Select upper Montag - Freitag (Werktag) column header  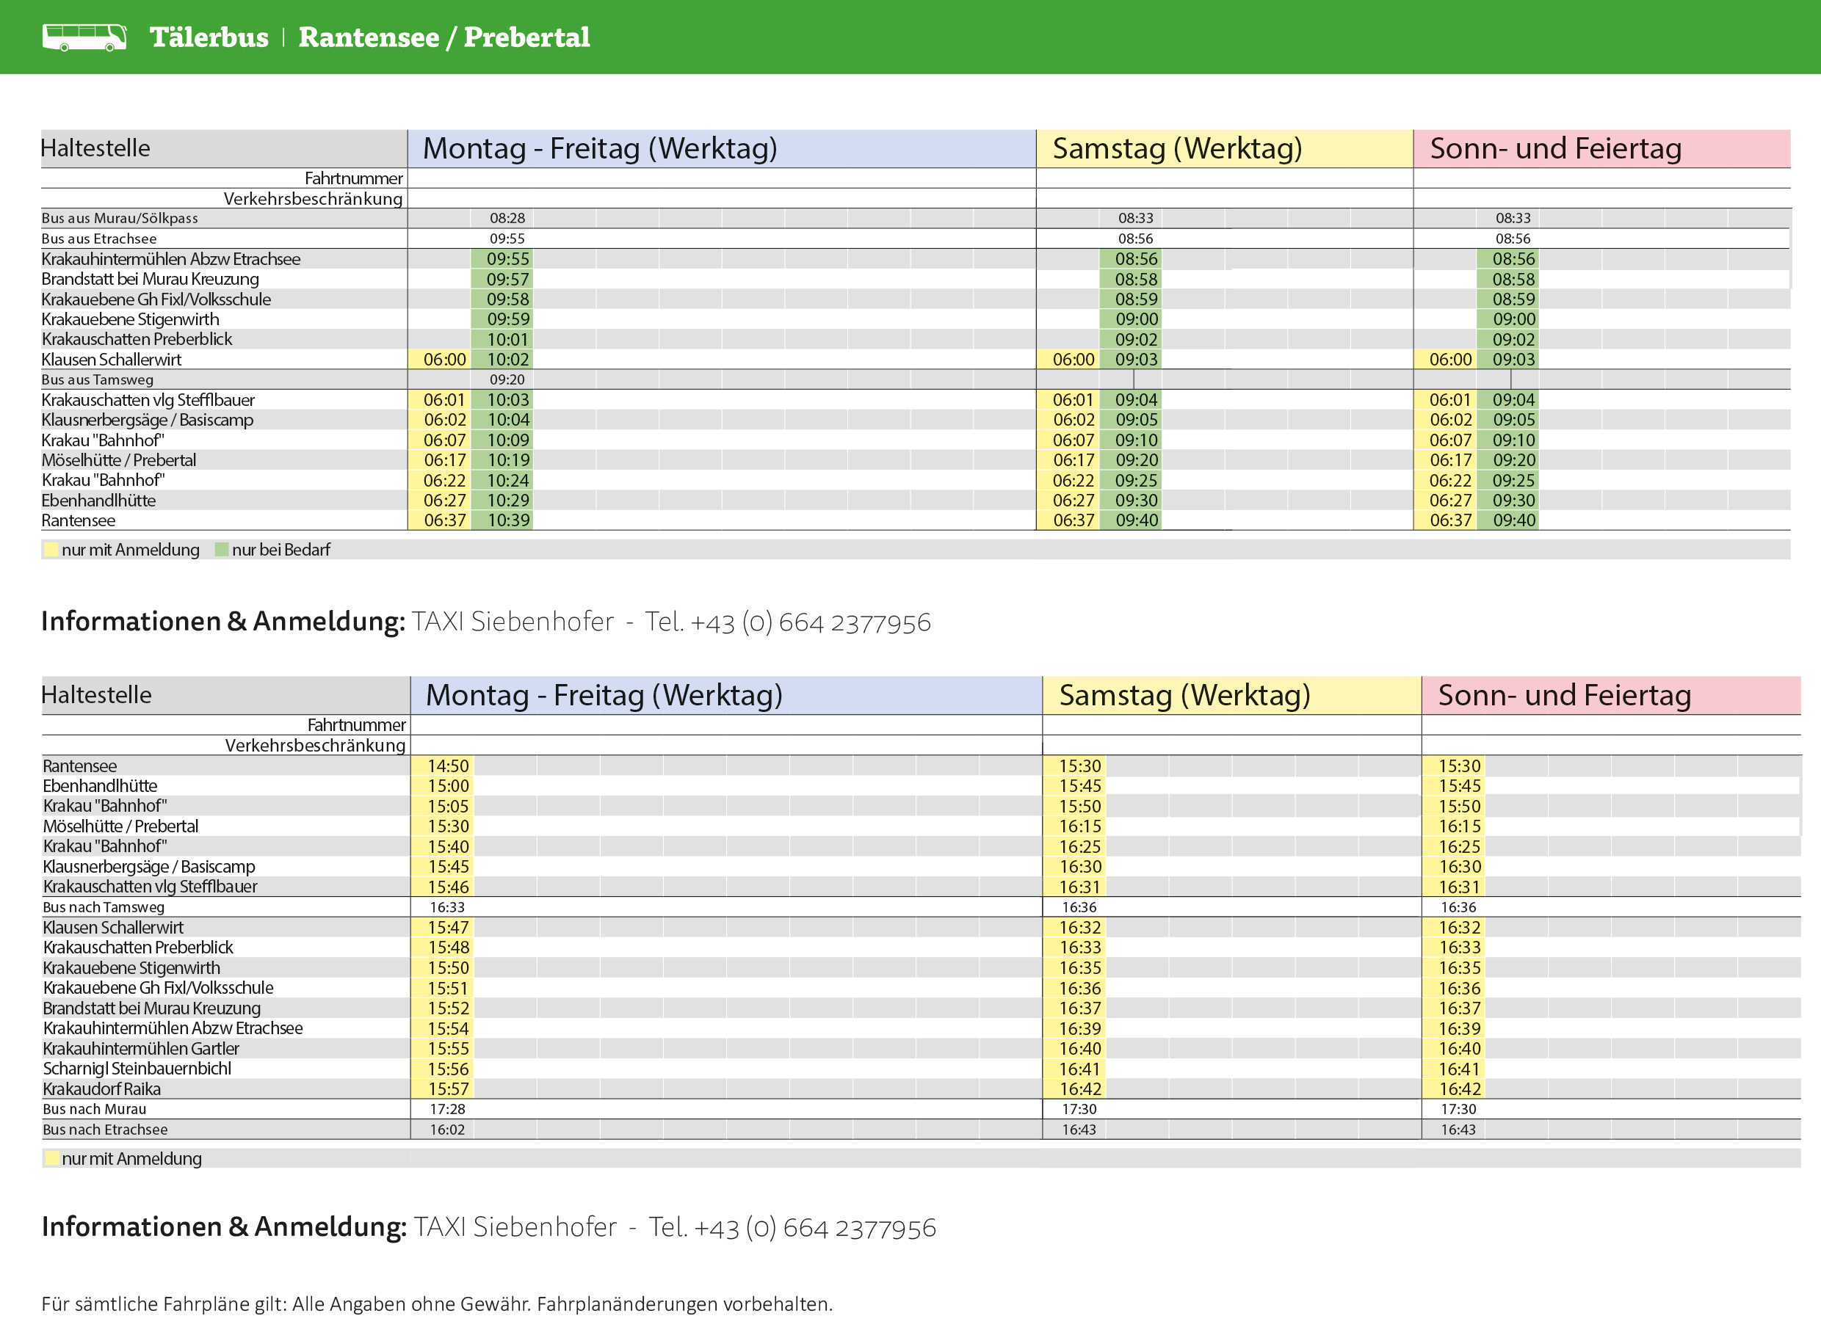(599, 148)
